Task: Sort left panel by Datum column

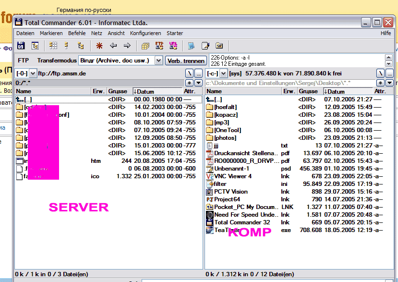Action: tap(157, 91)
